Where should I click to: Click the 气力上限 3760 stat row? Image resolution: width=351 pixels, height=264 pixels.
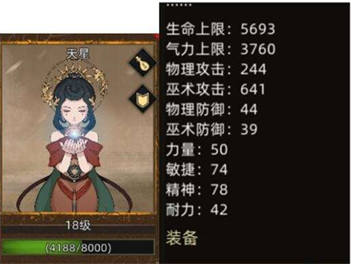coord(221,49)
